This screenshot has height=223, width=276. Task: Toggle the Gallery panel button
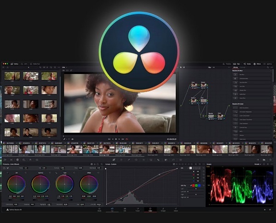[x=15, y=64]
